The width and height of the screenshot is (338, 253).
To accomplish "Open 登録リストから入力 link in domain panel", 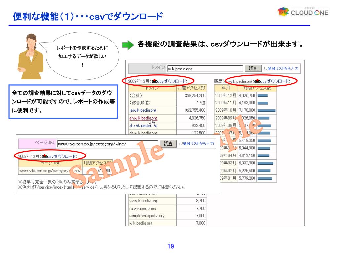I will [x=283, y=68].
